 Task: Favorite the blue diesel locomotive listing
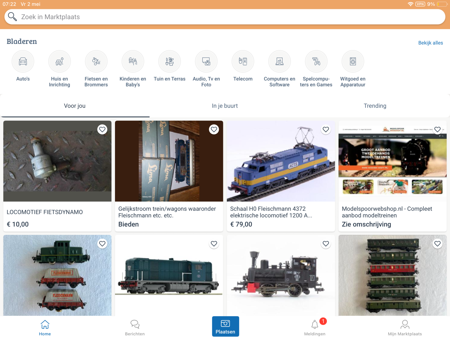click(214, 243)
